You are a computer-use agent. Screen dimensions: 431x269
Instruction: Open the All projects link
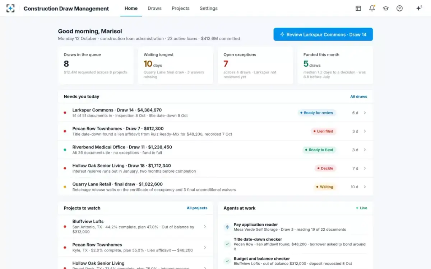197,208
